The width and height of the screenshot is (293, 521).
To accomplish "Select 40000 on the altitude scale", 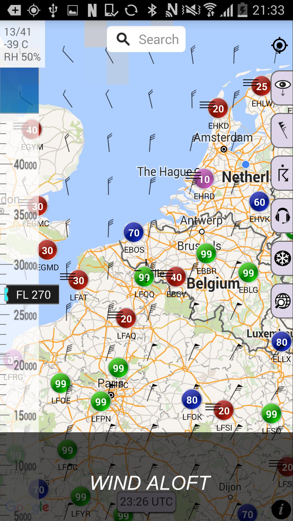I will point(25,165).
